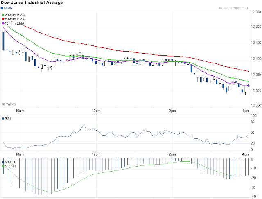Click the blue DOW legend square

click(x=2, y=8)
